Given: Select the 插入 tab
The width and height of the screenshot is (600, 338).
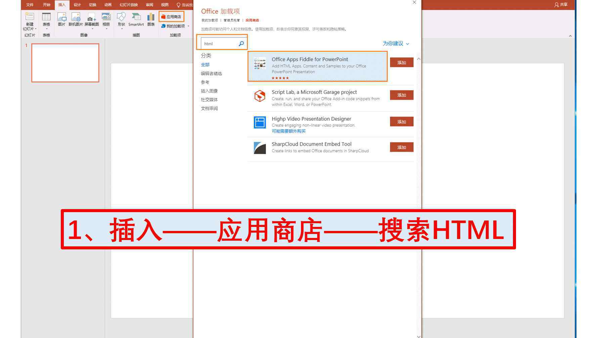Looking at the screenshot, I should click(x=62, y=5).
